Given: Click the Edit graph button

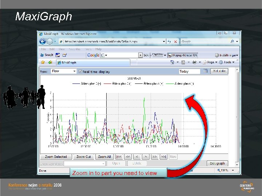Looking at the screenshot, I should (x=217, y=163).
